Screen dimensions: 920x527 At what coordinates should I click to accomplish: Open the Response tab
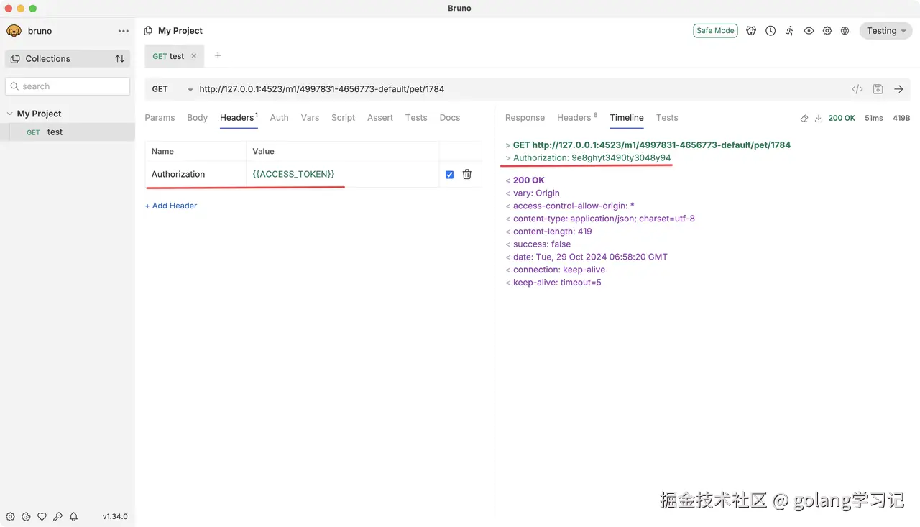[x=525, y=118]
